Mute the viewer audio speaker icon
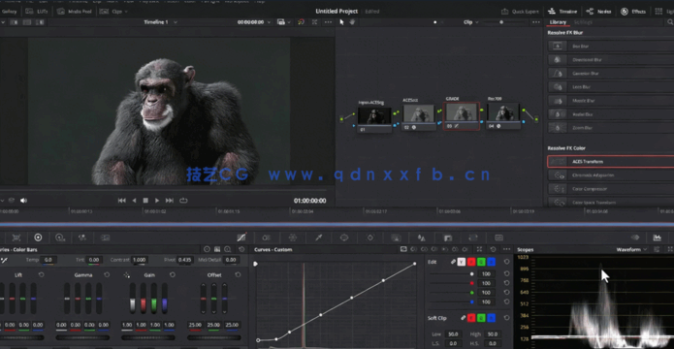 click(x=23, y=201)
